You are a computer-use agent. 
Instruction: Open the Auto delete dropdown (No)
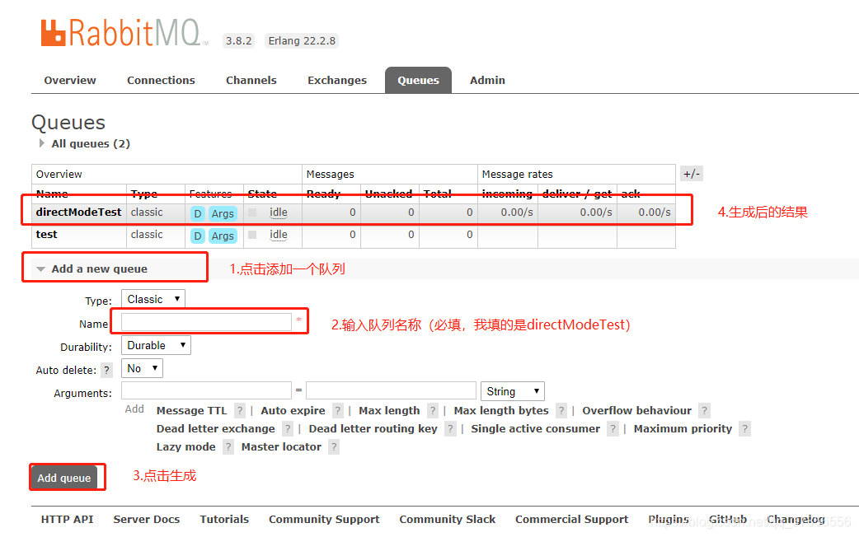[142, 368]
